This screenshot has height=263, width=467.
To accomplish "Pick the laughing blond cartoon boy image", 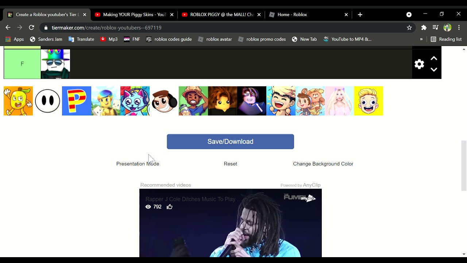I will click(281, 101).
